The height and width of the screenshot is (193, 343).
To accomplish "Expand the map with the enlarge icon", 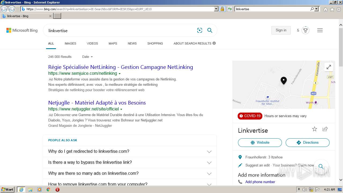I will tap(329, 67).
